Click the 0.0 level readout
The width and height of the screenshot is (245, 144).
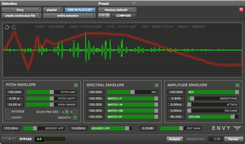[39, 139]
